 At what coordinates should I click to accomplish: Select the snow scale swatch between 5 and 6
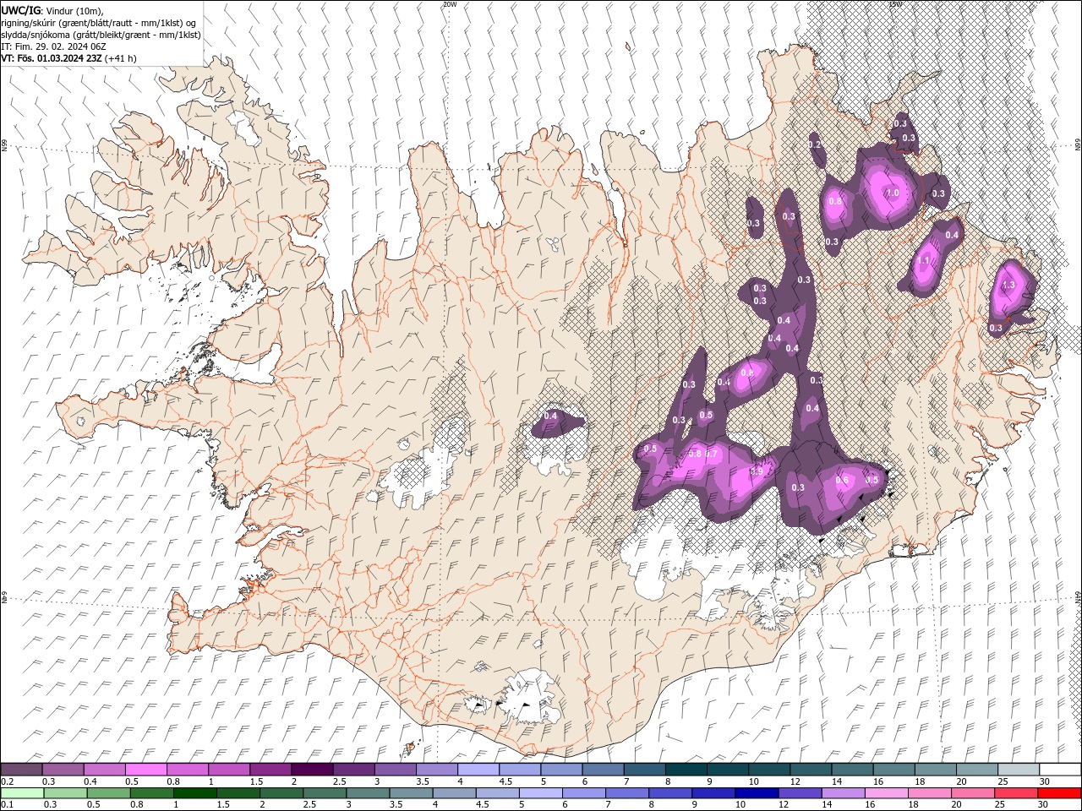[561, 770]
